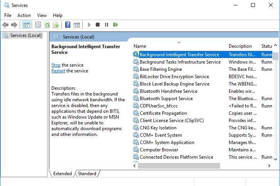Click the Show/Hide Console Tree icon

tap(26, 25)
